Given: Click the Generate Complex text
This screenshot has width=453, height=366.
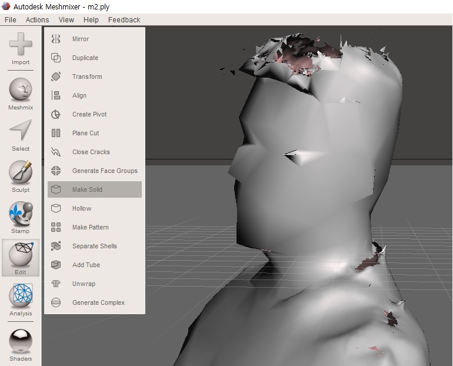Looking at the screenshot, I should pos(98,302).
